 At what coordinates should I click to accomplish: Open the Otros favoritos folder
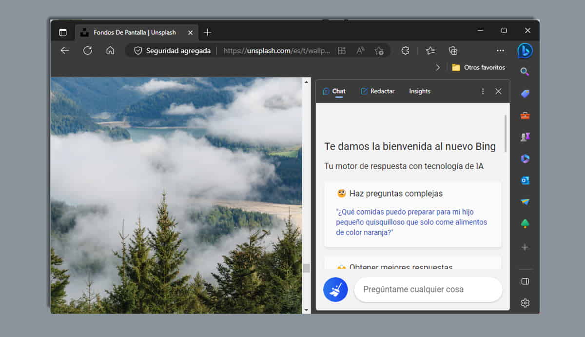pyautogui.click(x=478, y=68)
